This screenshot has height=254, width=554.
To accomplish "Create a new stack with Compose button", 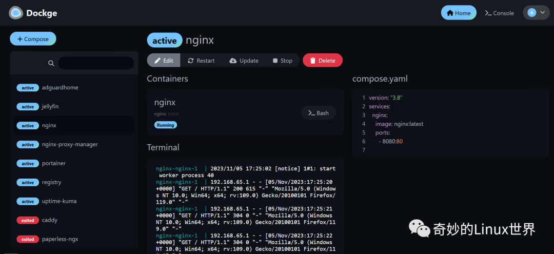I will [33, 39].
